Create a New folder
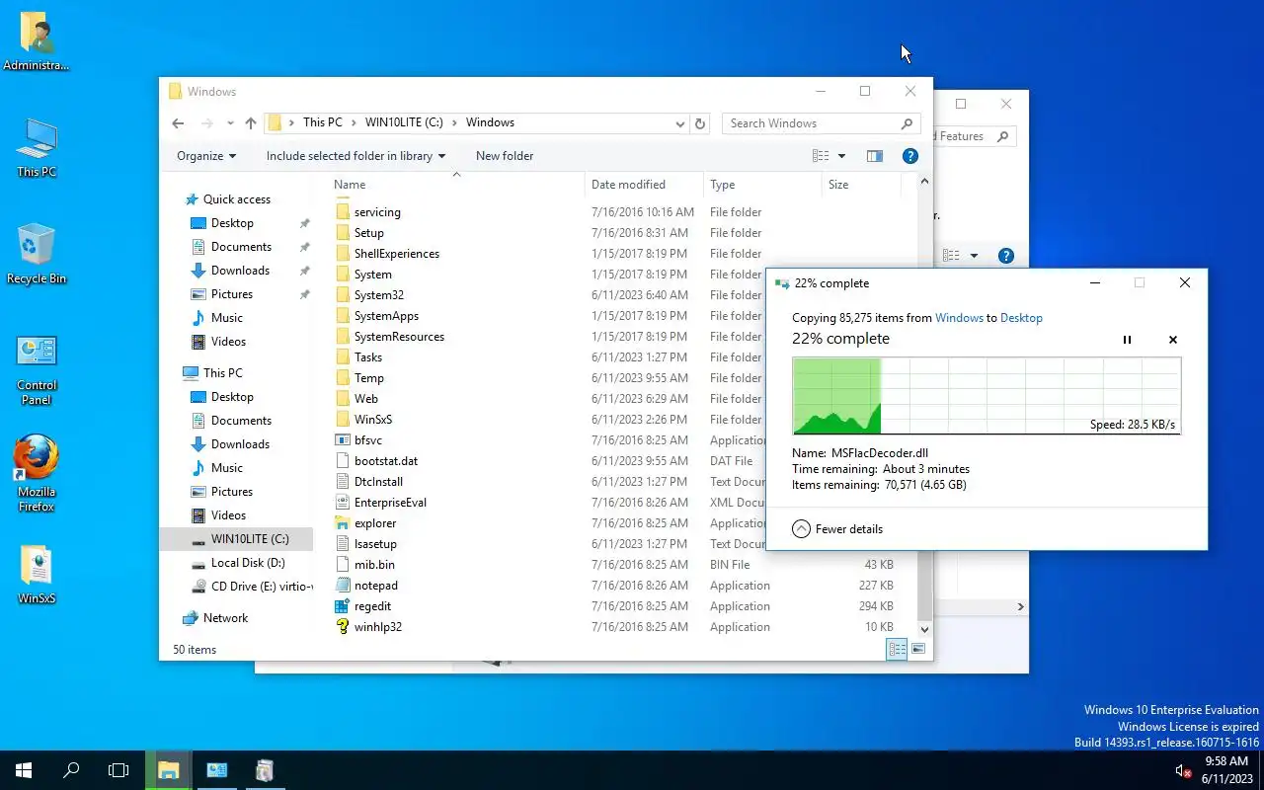 (x=505, y=156)
